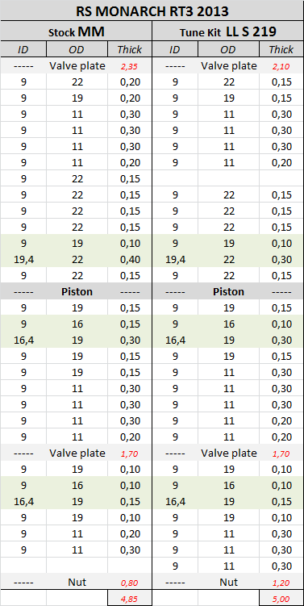Click the Nut label in Tune Kit section
The image size is (304, 606).
pyautogui.click(x=228, y=583)
